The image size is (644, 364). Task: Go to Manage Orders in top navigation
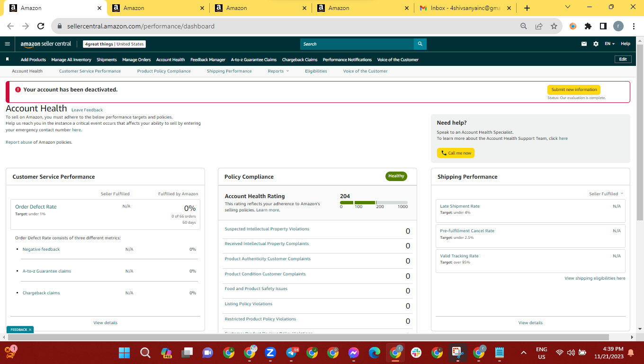[x=136, y=60]
